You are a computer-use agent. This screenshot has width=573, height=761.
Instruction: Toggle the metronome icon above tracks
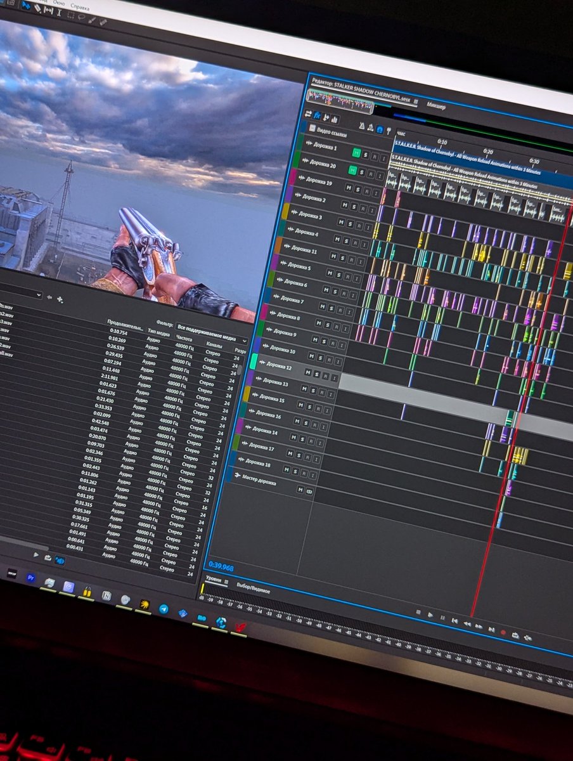click(x=362, y=126)
